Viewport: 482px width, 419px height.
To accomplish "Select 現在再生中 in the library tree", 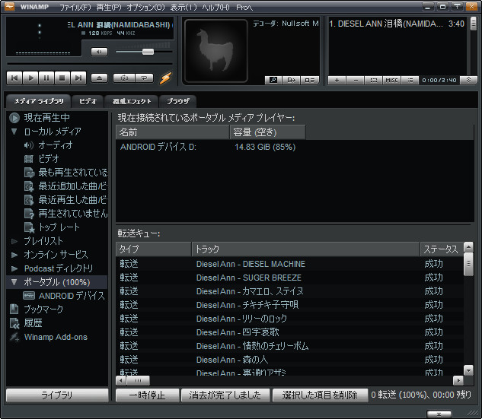I will (46, 118).
